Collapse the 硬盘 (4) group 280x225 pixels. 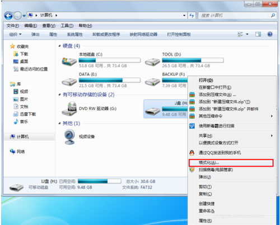(59, 46)
